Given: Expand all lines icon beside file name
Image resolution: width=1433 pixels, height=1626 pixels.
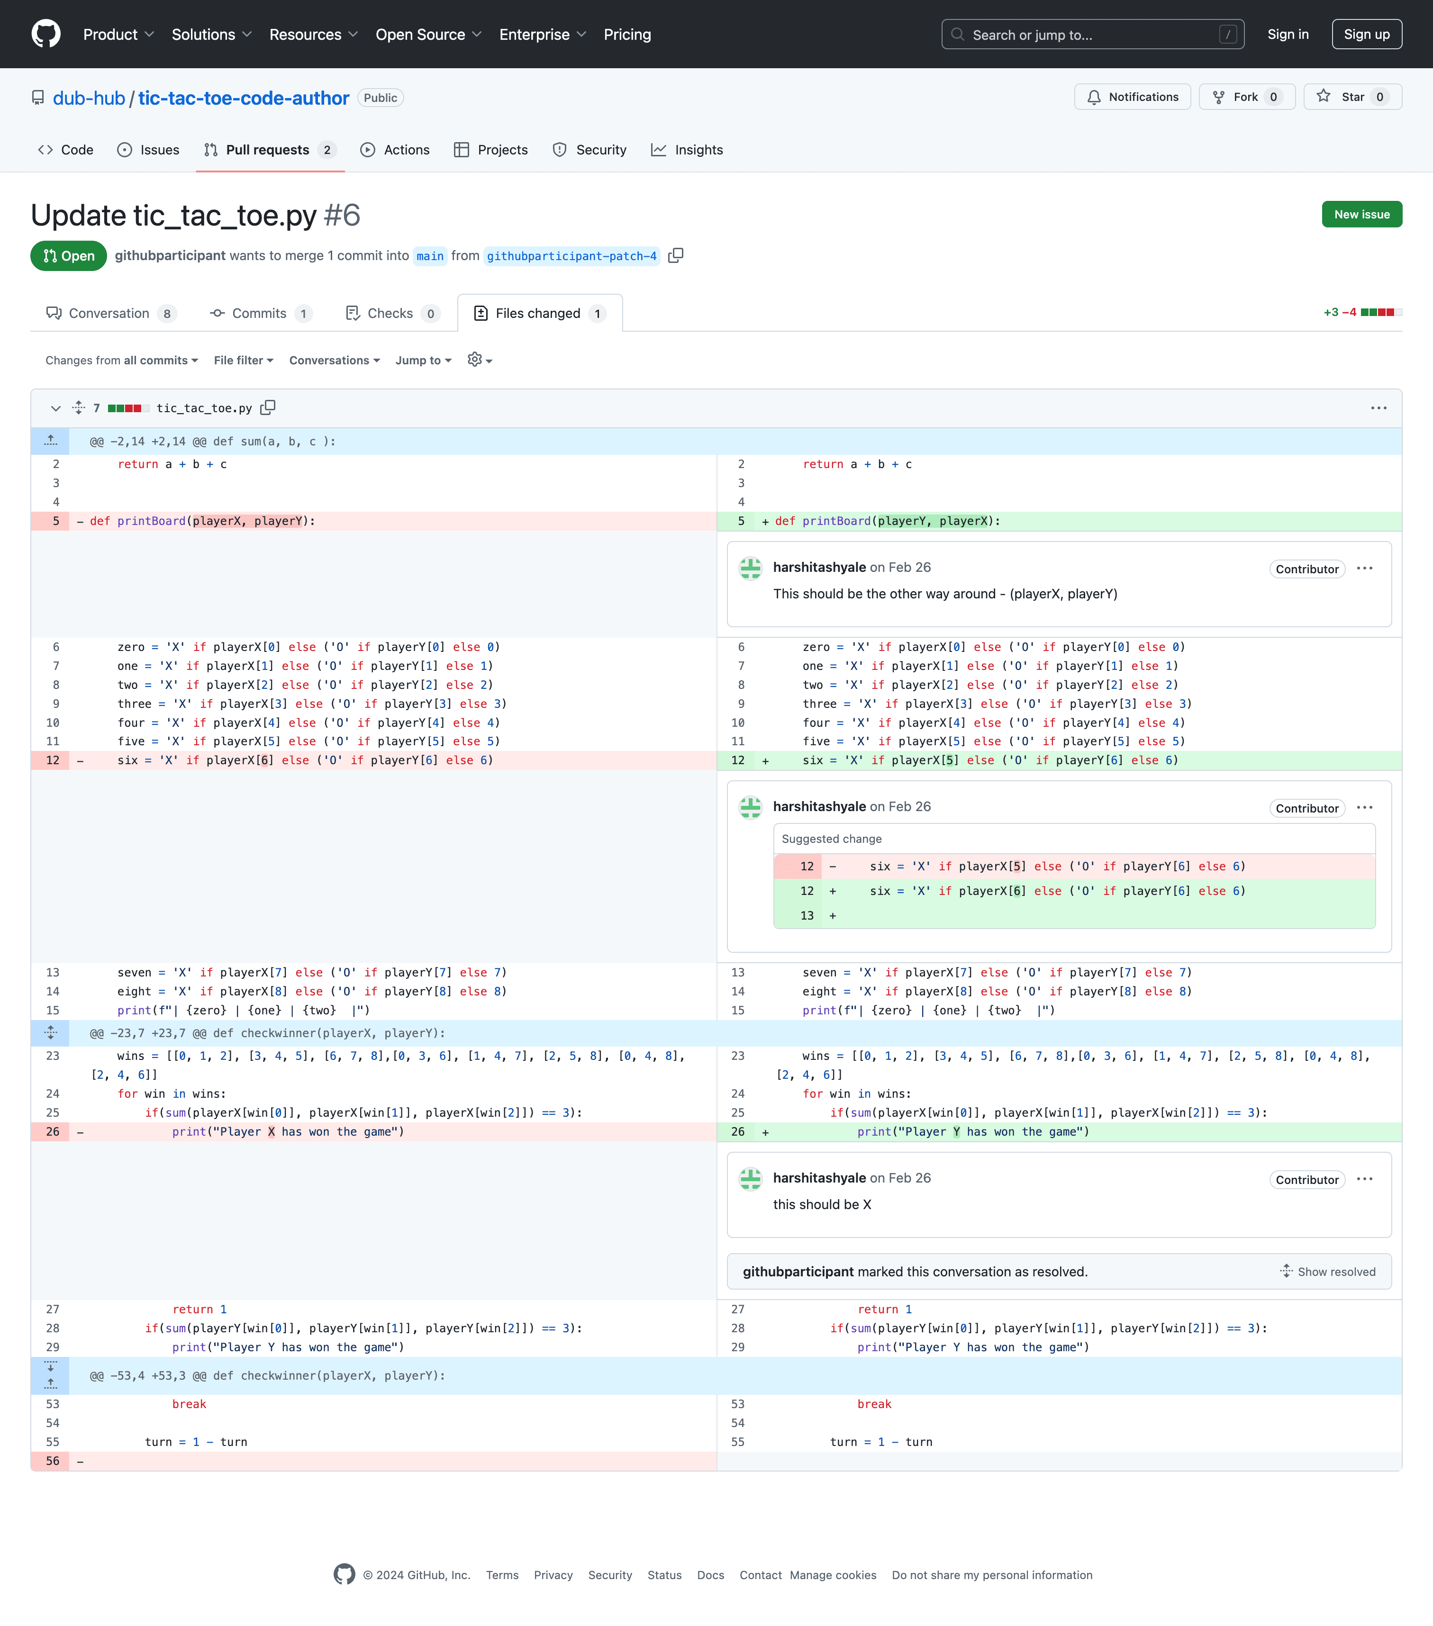Looking at the screenshot, I should 78,407.
